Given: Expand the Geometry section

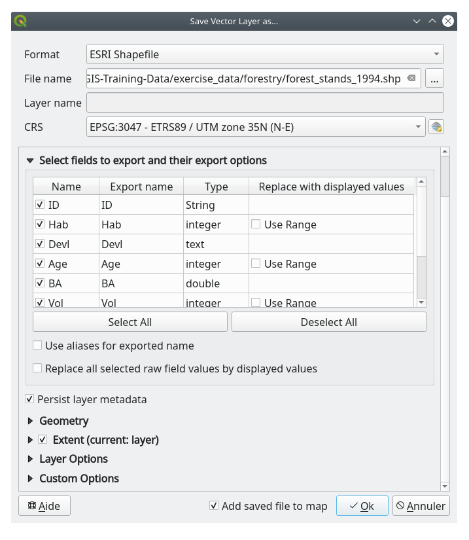Looking at the screenshot, I should (x=30, y=421).
